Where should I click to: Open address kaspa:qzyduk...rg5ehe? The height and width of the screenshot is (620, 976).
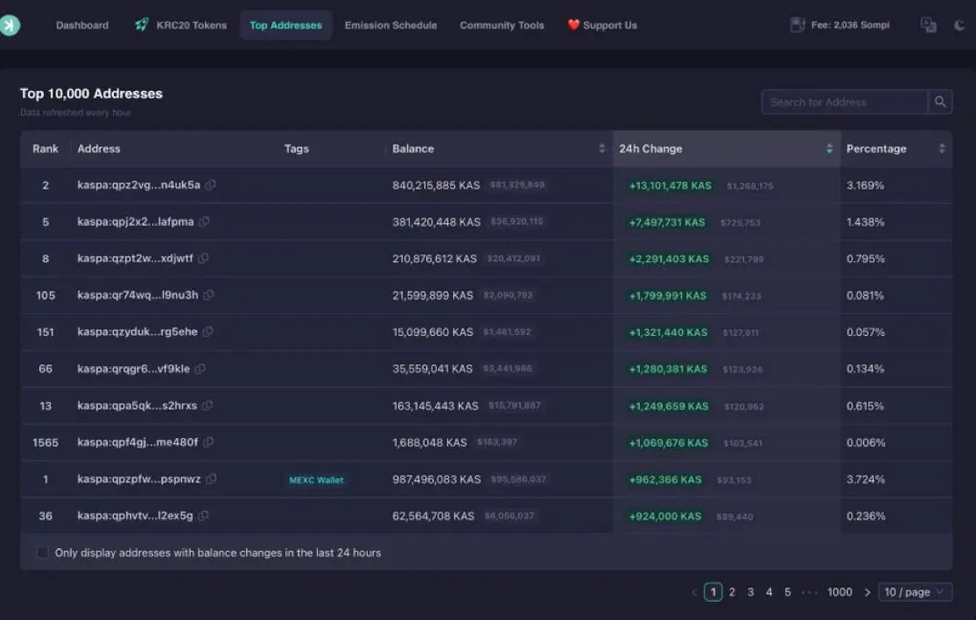click(137, 331)
